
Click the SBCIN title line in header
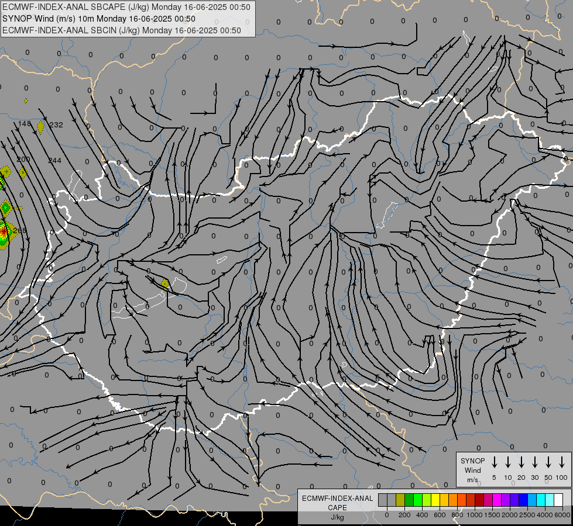coord(122,30)
